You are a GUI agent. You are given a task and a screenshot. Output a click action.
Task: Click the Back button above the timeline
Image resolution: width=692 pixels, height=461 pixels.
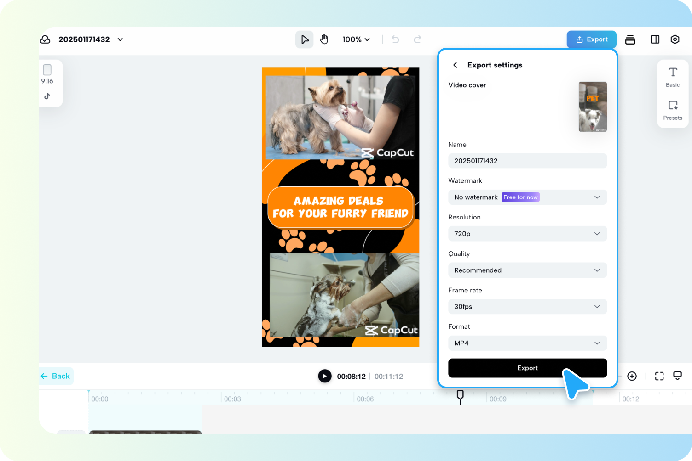(x=56, y=376)
